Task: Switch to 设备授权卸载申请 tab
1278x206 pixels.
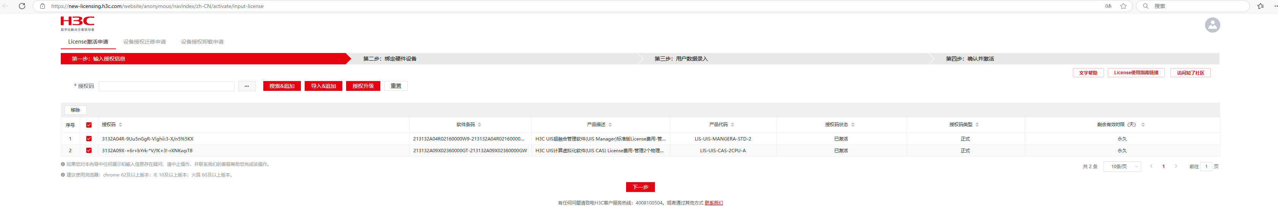Action: 202,42
